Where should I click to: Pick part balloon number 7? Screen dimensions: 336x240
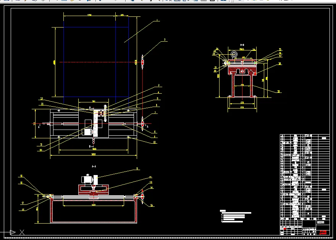coord(155,113)
